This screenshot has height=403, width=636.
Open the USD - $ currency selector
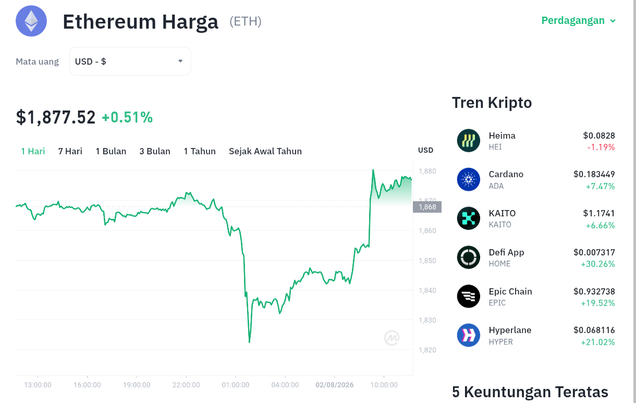[130, 61]
